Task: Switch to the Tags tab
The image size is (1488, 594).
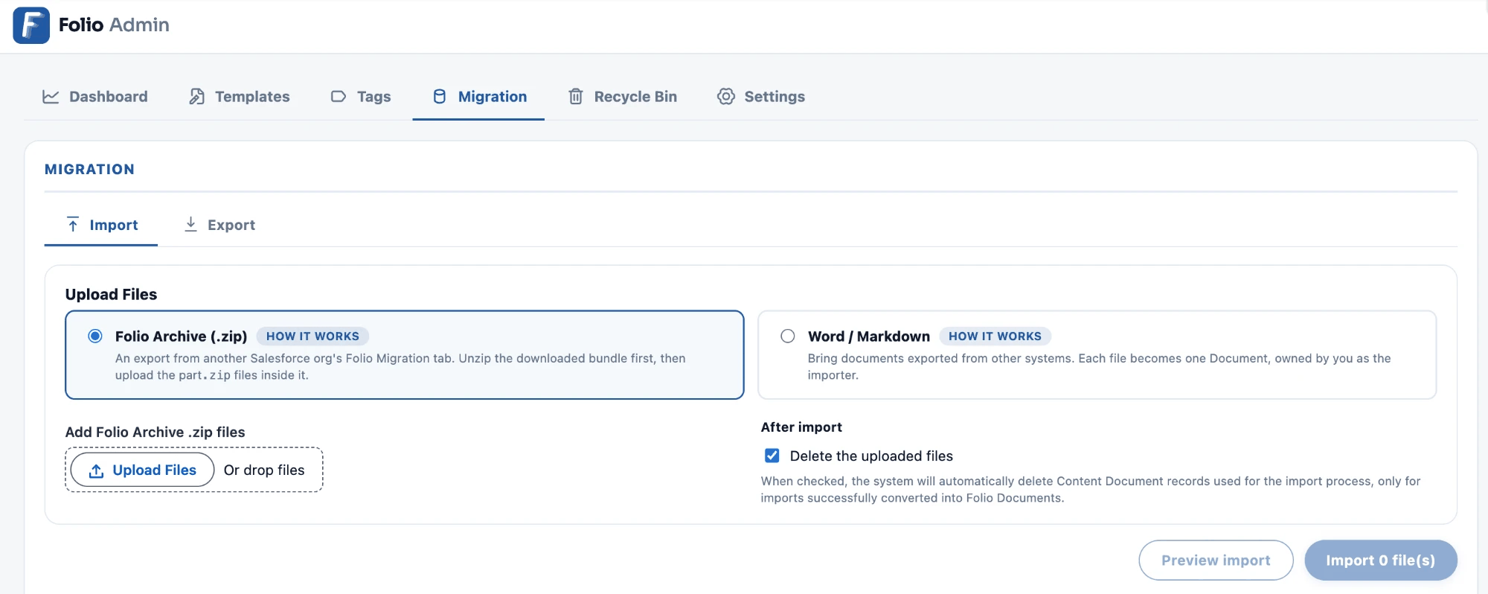Action: 361,97
